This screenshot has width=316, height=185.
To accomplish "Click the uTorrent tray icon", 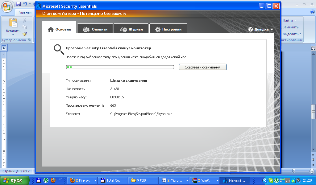I will coord(276,180).
